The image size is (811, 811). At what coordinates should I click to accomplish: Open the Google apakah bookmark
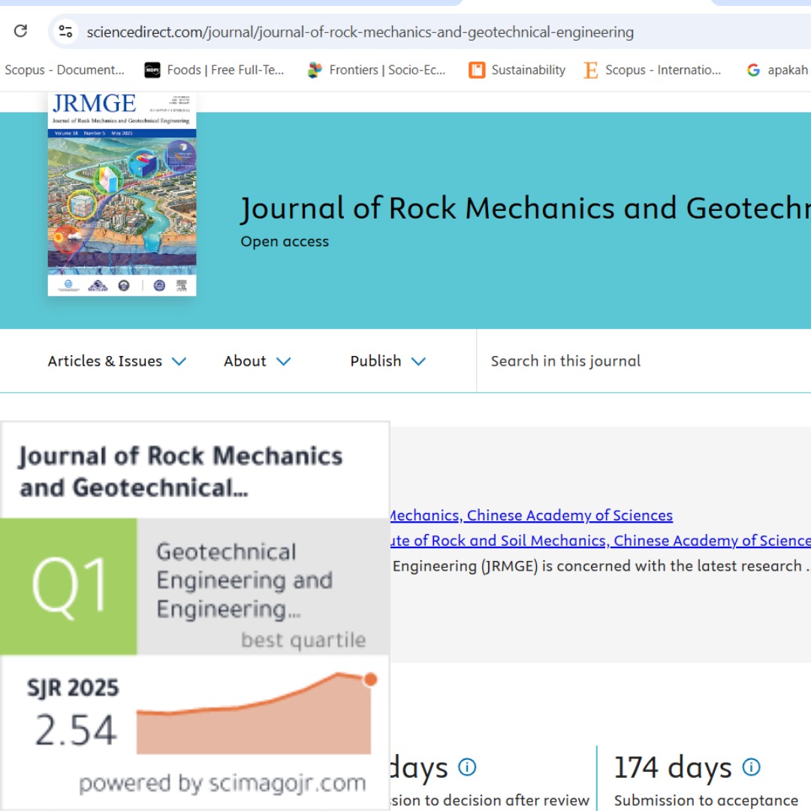pyautogui.click(x=777, y=70)
